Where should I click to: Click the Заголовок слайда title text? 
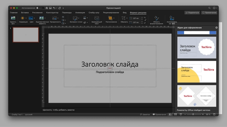coord(110,64)
